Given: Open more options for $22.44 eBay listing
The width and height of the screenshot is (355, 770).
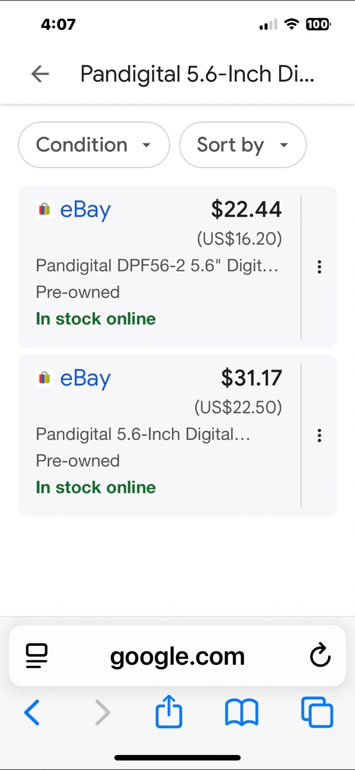Looking at the screenshot, I should pyautogui.click(x=319, y=267).
